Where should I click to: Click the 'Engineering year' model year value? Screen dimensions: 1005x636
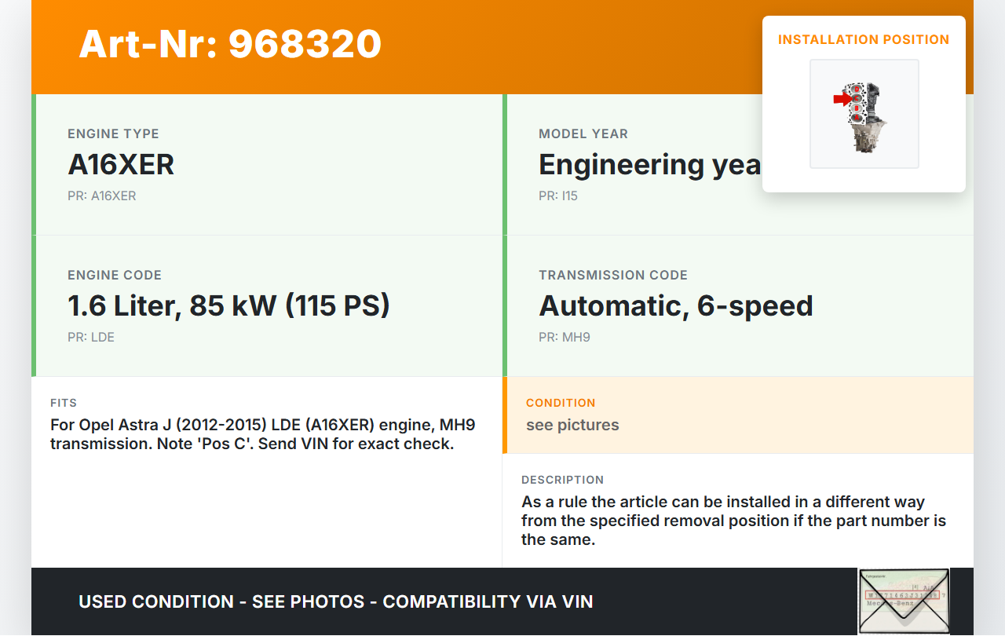coord(649,165)
